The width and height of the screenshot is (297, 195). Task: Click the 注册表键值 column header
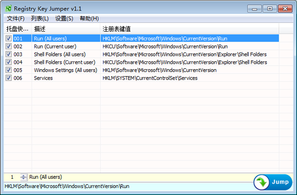(190, 29)
